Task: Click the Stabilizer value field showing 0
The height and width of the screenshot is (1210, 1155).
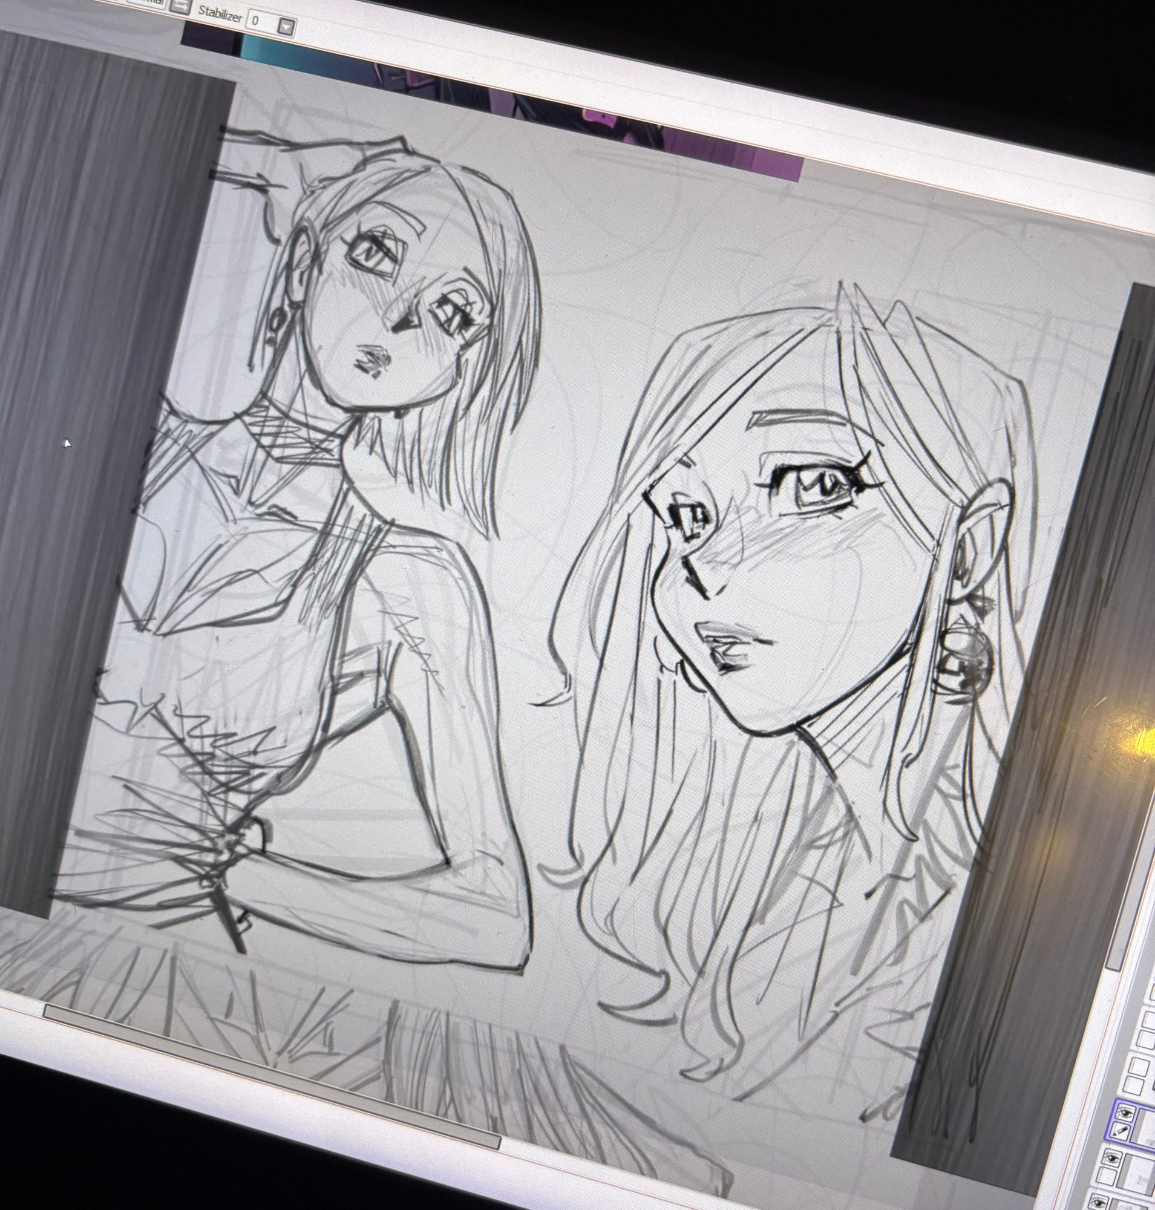Action: click(x=261, y=22)
